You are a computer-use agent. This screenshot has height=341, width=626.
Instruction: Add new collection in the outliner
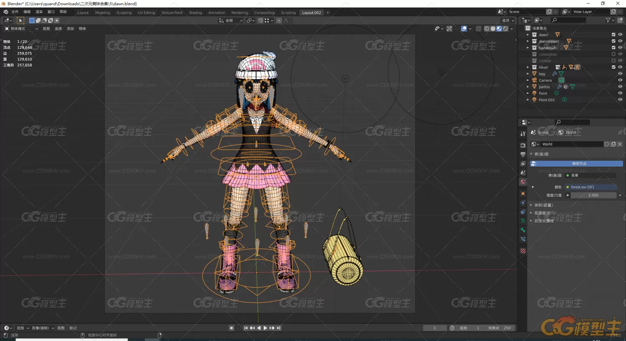click(620, 20)
